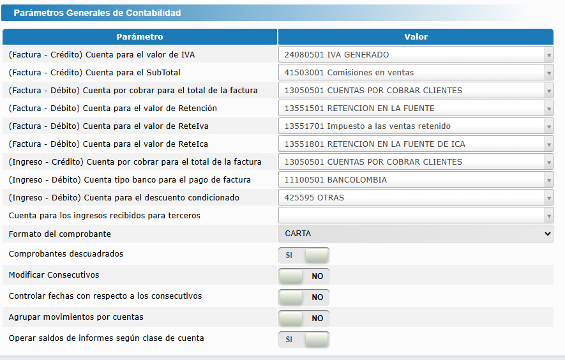Click the Formato del comprobante label
565x360 pixels.
(x=60, y=234)
